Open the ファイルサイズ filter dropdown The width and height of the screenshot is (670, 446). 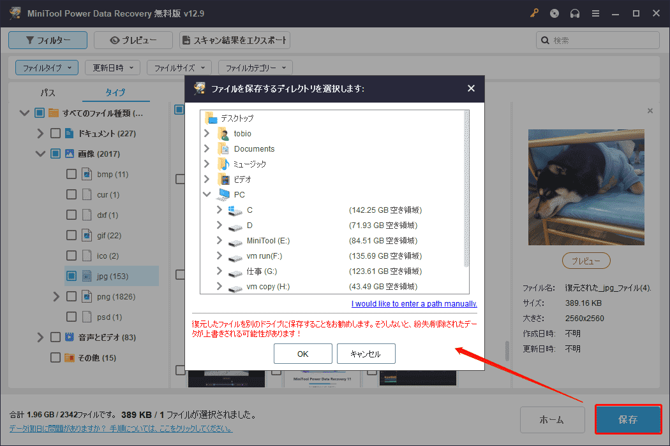pos(179,68)
